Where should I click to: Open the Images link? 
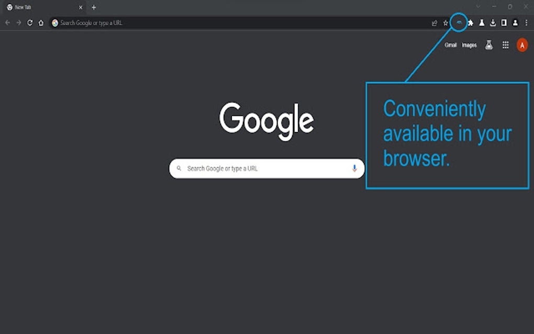469,45
